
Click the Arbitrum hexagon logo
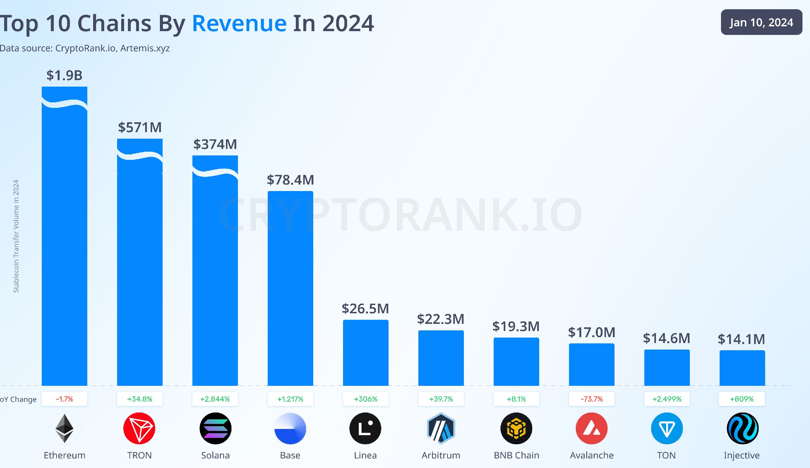tap(441, 428)
